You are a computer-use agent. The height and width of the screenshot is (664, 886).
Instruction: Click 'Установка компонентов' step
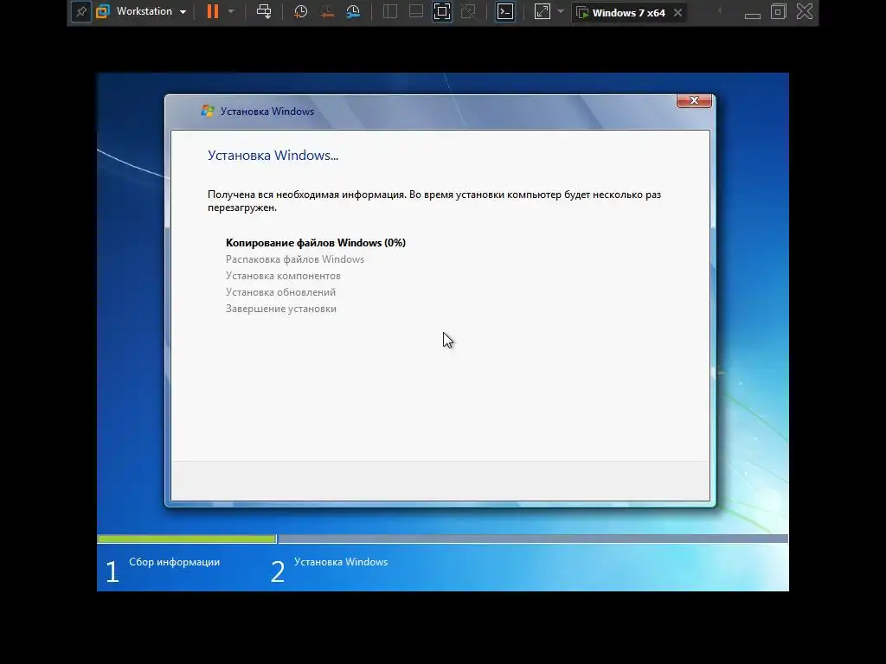coord(283,276)
